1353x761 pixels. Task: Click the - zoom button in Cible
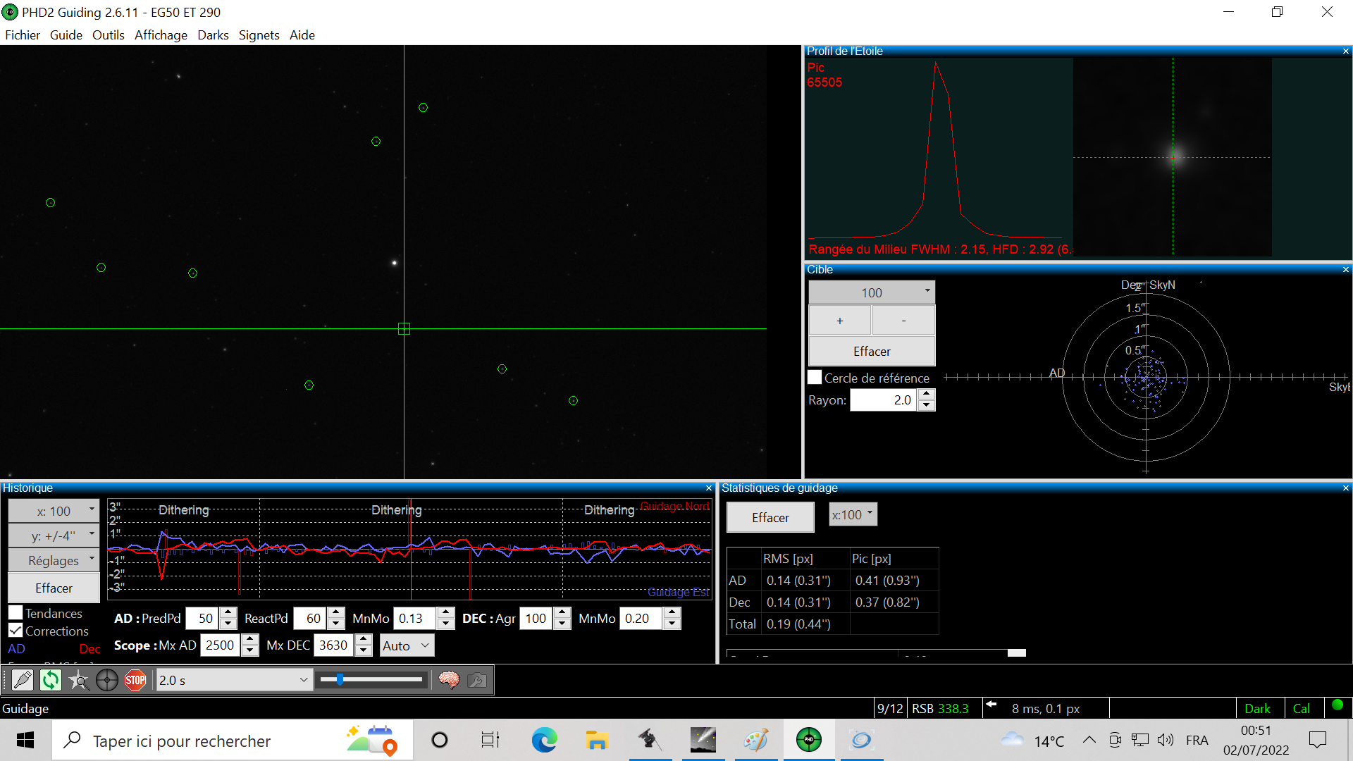click(x=903, y=321)
